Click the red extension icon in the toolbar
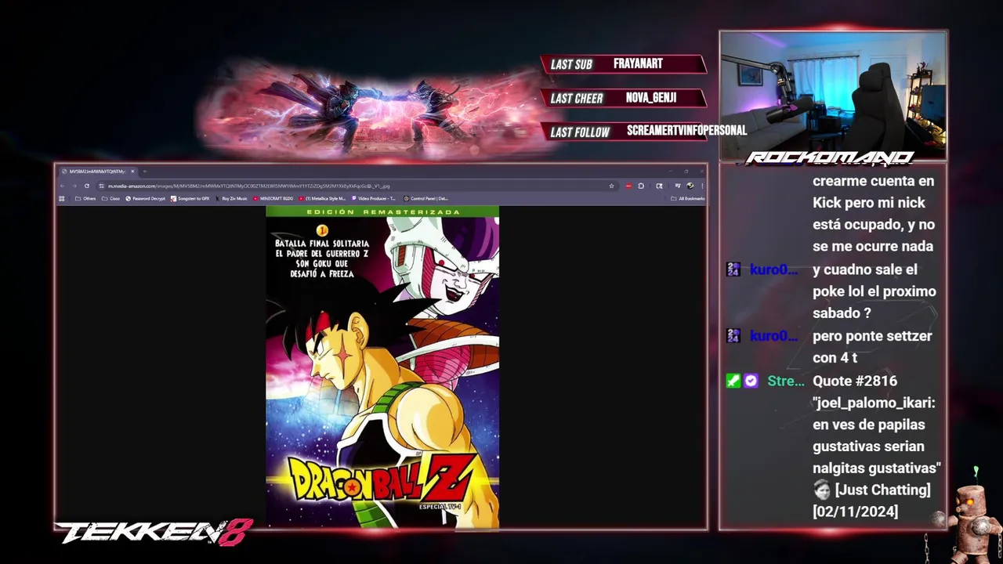 (x=628, y=186)
